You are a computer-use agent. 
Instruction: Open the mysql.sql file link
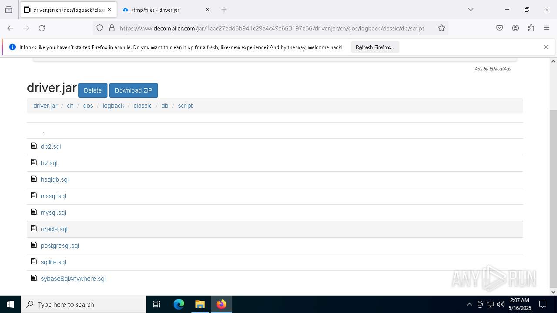(x=54, y=213)
